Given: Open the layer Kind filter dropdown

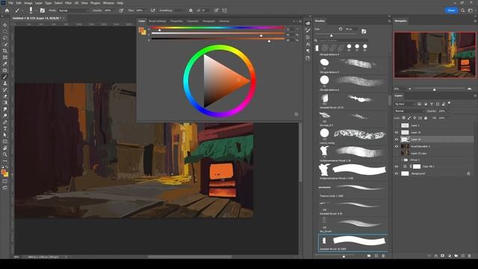Looking at the screenshot, I should [x=405, y=104].
